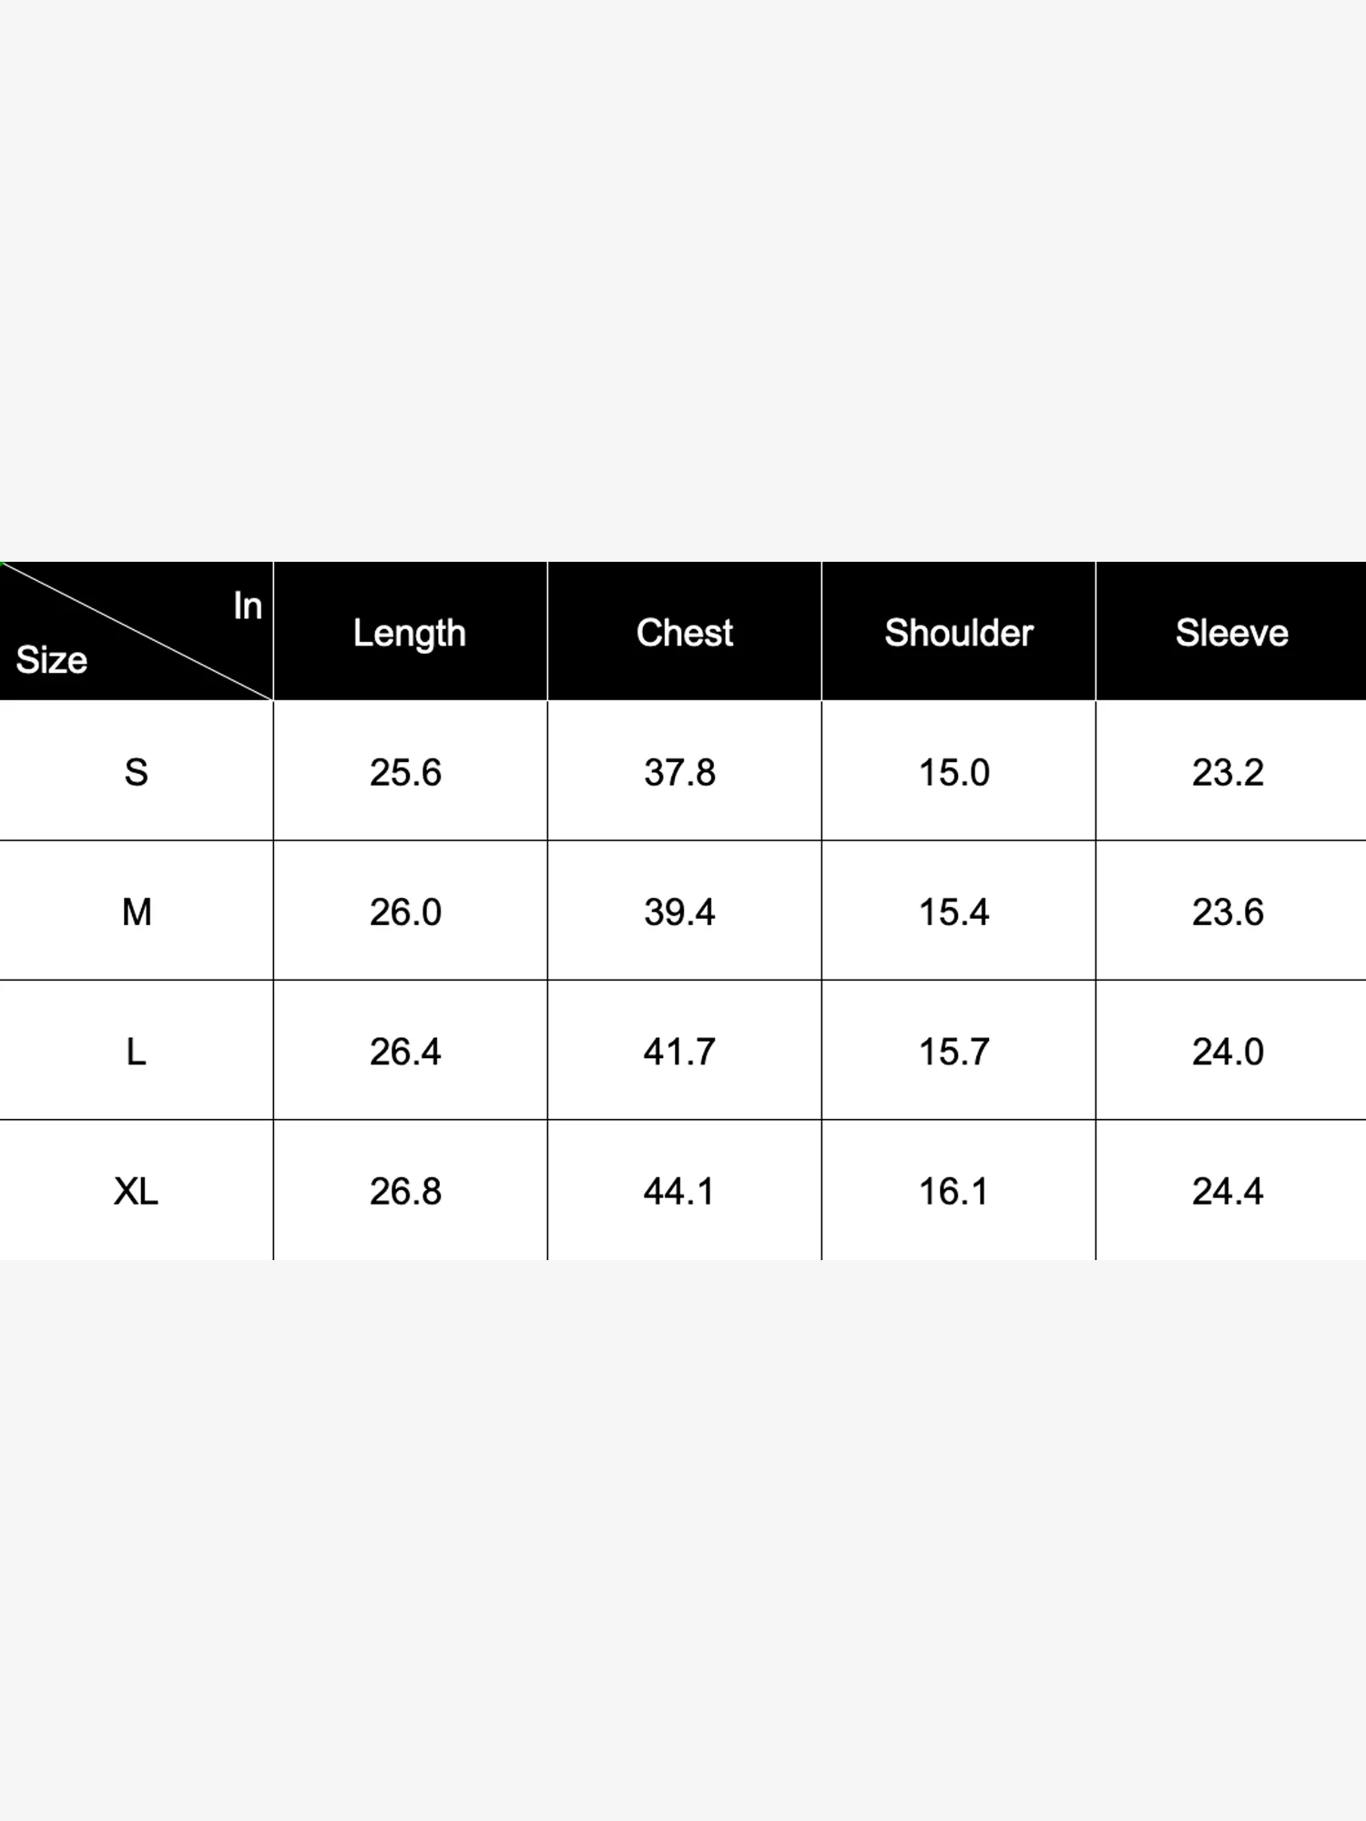Click the Size label in header corner

click(52, 660)
